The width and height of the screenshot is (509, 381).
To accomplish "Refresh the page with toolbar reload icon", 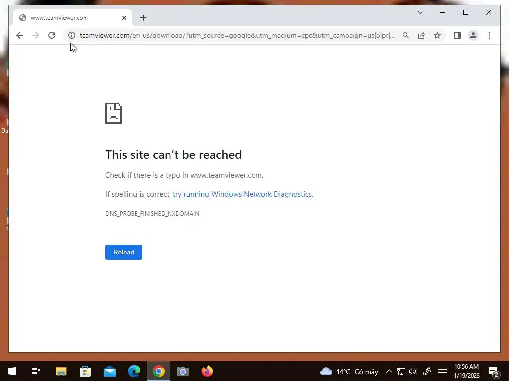I will [x=52, y=35].
